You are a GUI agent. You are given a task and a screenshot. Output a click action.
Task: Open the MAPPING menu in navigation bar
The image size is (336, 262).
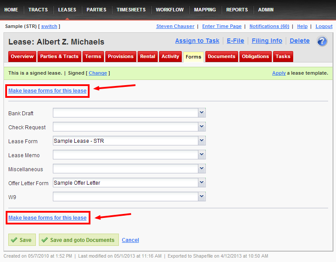[x=205, y=10]
